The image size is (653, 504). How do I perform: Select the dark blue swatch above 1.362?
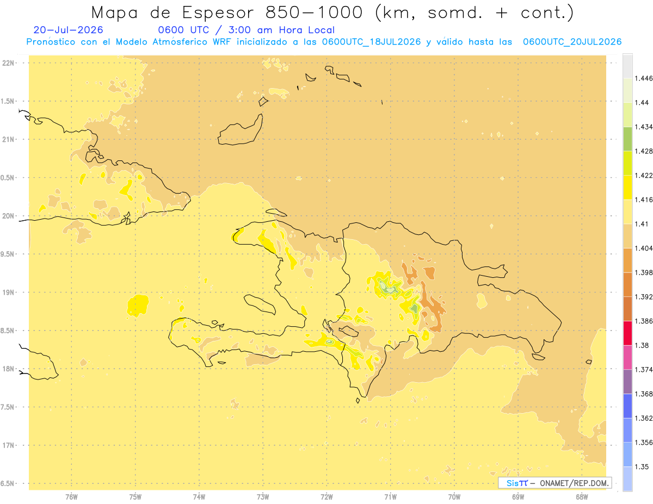coord(627,406)
